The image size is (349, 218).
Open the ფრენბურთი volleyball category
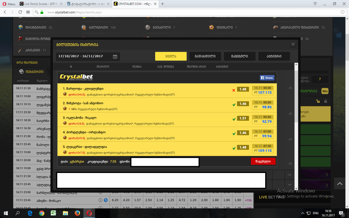point(35,27)
